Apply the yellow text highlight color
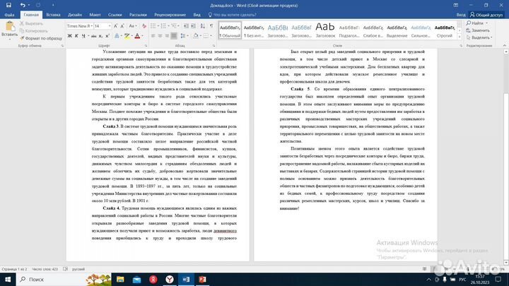 (127, 36)
